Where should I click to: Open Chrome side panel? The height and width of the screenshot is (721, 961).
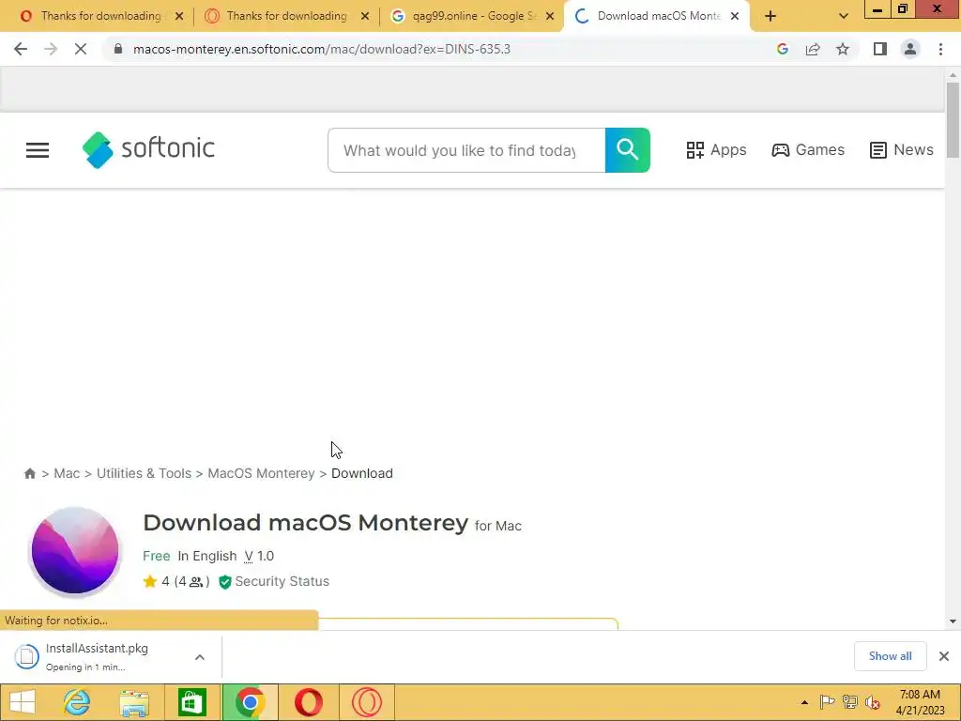[880, 49]
